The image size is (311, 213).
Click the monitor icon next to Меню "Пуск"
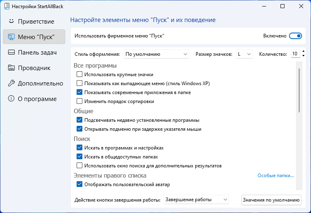pyautogui.click(x=11, y=37)
